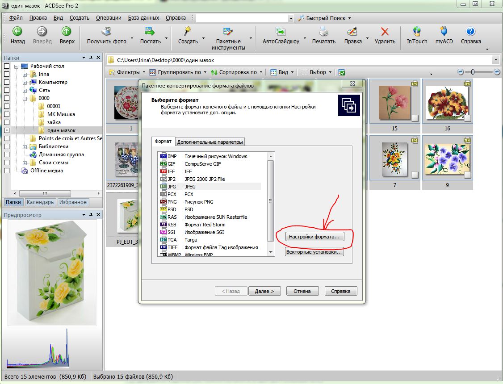Click the Далее > button
Image resolution: width=503 pixels, height=384 pixels.
pyautogui.click(x=264, y=291)
